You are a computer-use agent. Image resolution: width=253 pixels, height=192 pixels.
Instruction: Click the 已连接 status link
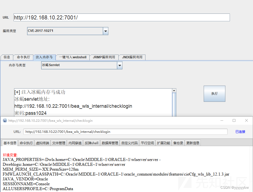[x=240, y=132]
